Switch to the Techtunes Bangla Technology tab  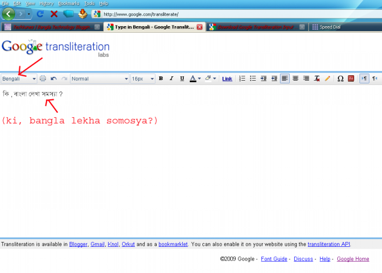tap(52, 27)
